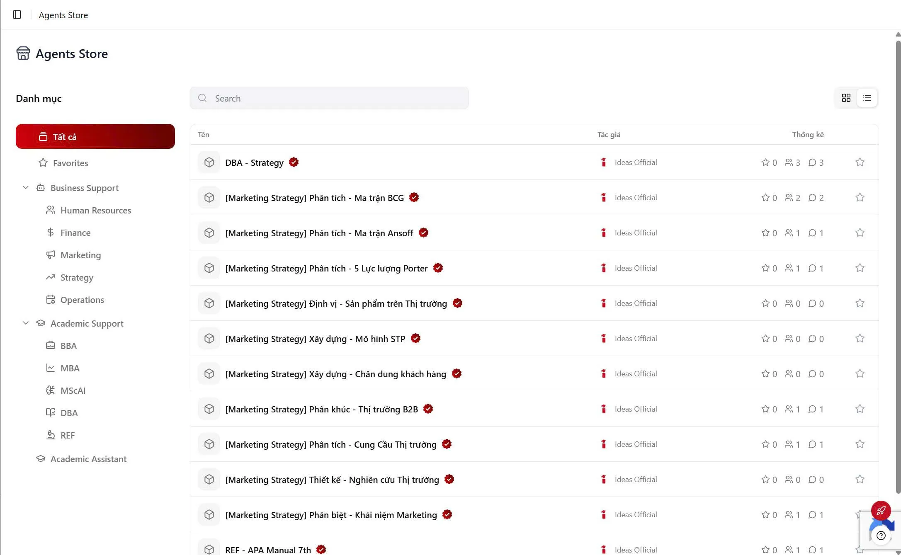The width and height of the screenshot is (901, 555).
Task: Click the red rocket floating button
Action: pos(881,510)
